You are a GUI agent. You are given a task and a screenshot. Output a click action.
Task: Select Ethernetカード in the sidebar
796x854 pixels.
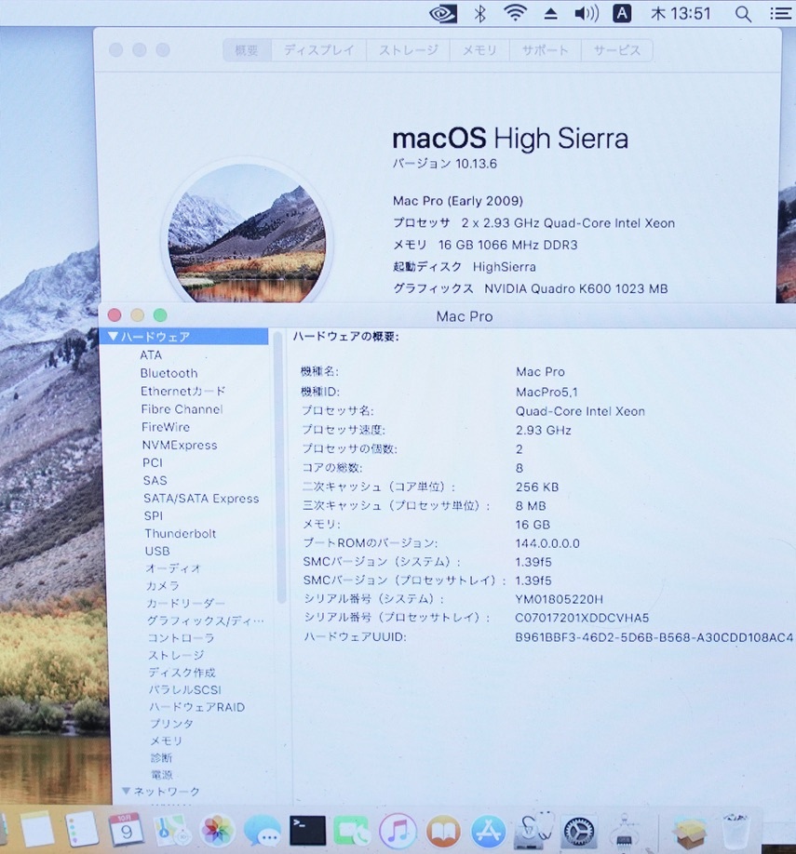point(182,391)
